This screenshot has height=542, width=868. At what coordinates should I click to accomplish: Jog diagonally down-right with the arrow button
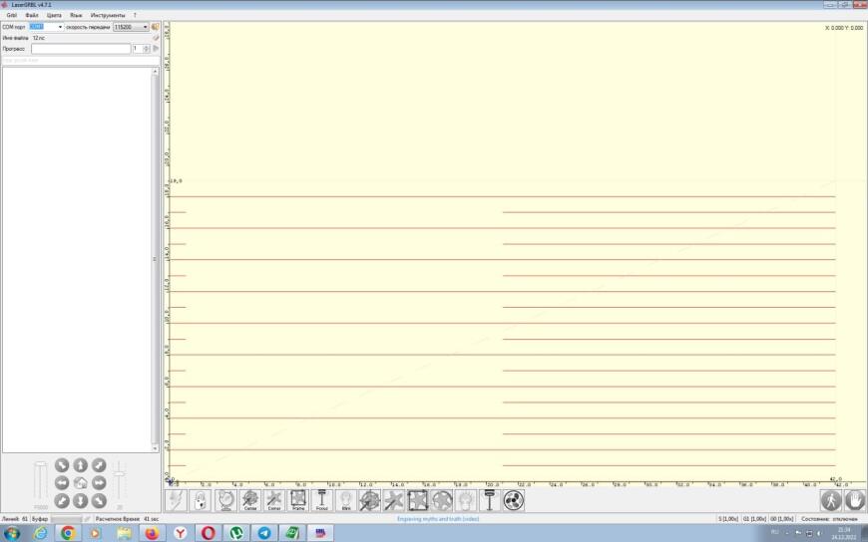pos(99,501)
